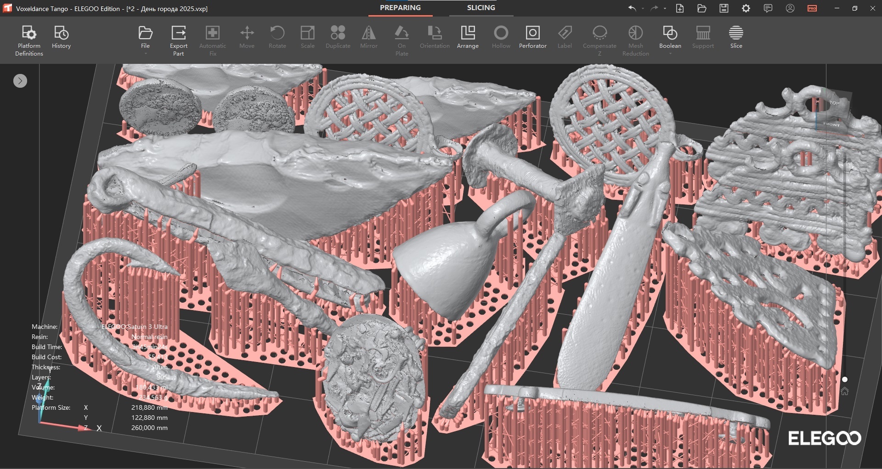This screenshot has width=882, height=469.
Task: Click the view cube FRONT face
Action: click(x=831, y=124)
